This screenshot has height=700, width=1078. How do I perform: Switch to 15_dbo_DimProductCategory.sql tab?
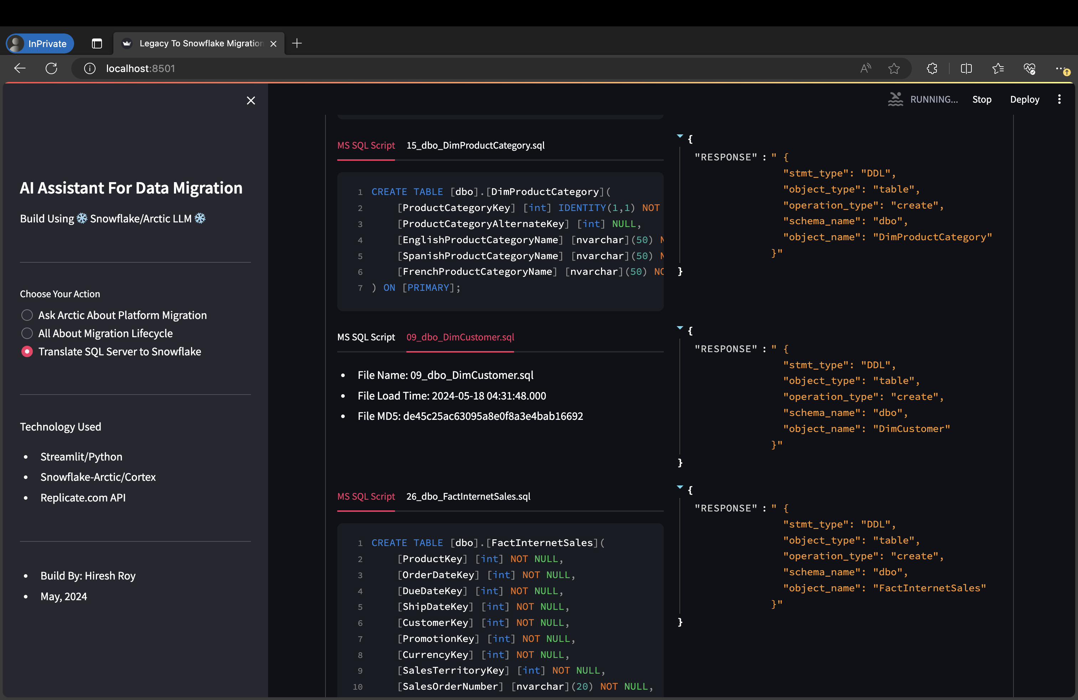(475, 145)
